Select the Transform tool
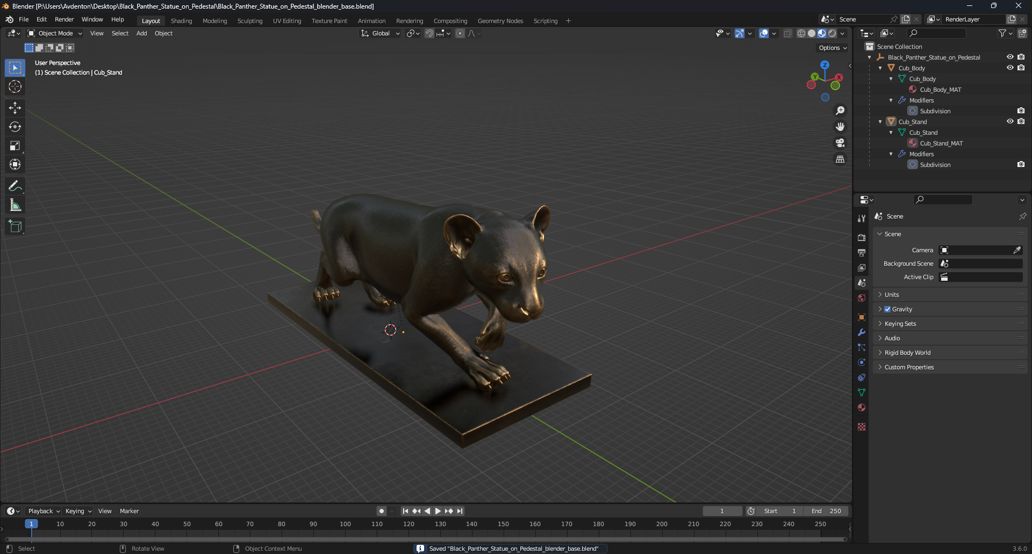Screen dimensions: 1032x554 [x=15, y=164]
